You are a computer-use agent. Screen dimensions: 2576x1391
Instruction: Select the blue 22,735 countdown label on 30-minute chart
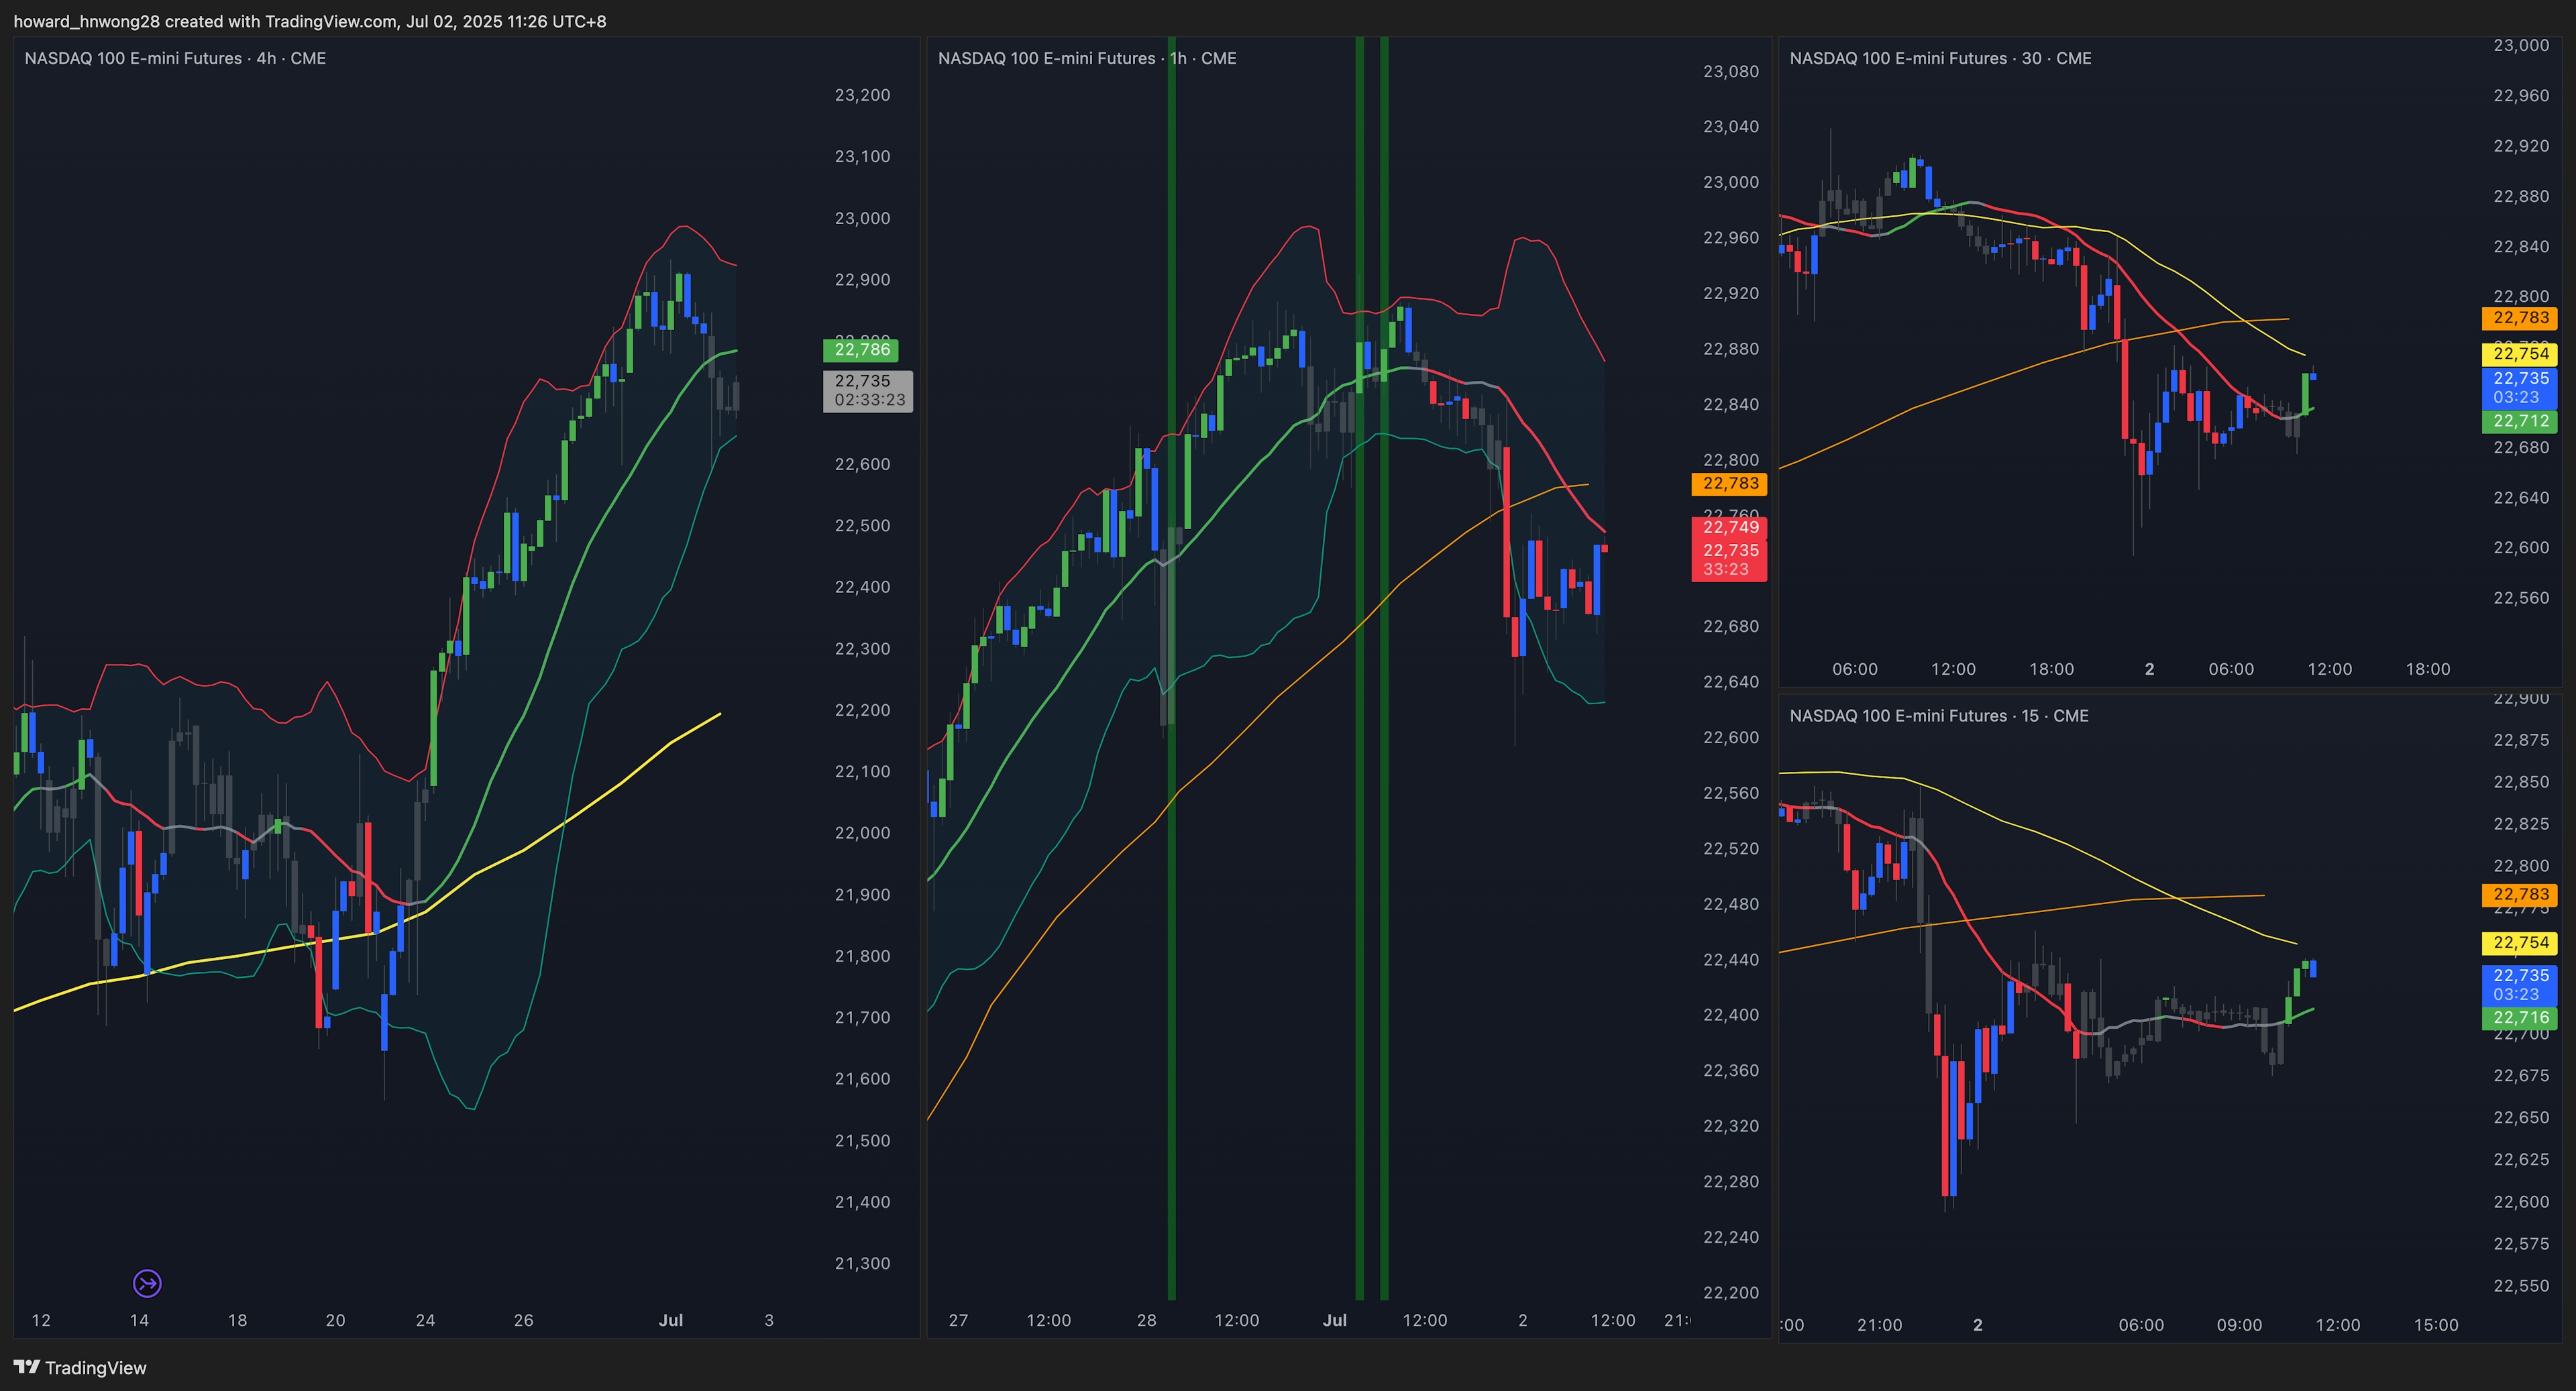[2520, 388]
